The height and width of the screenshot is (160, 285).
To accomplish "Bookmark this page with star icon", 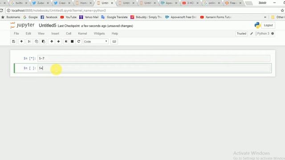I will tap(282, 11).
